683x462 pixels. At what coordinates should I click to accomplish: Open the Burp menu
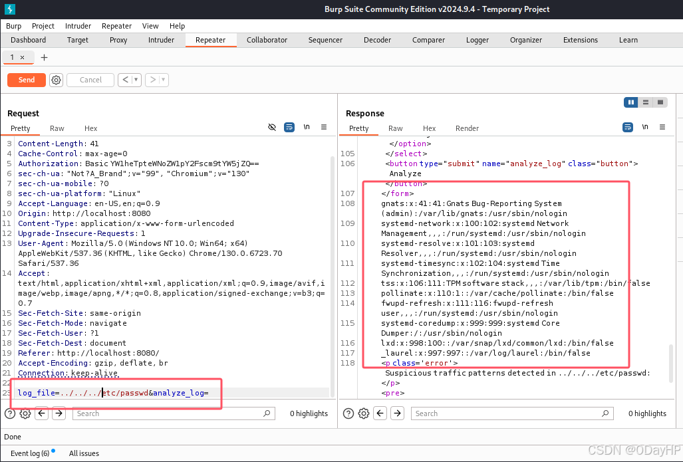click(13, 26)
